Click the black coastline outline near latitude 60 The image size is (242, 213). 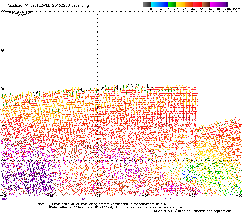pos(19,13)
